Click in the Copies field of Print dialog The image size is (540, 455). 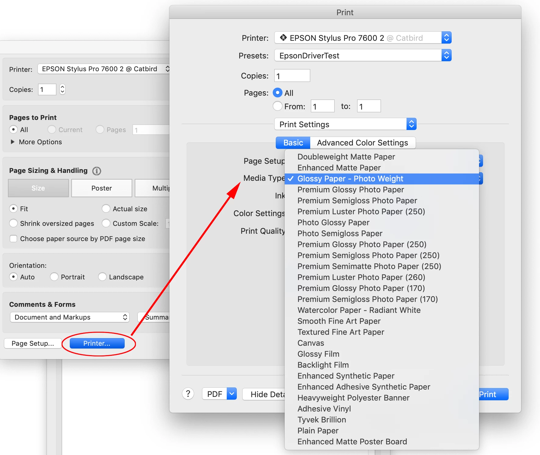[x=292, y=75]
